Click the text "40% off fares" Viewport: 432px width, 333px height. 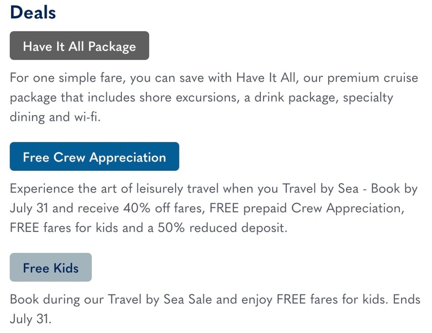tap(164, 208)
